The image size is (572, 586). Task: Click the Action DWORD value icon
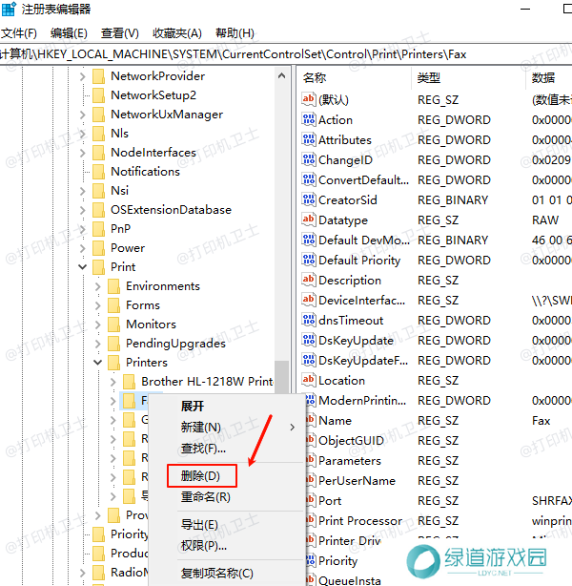[309, 119]
